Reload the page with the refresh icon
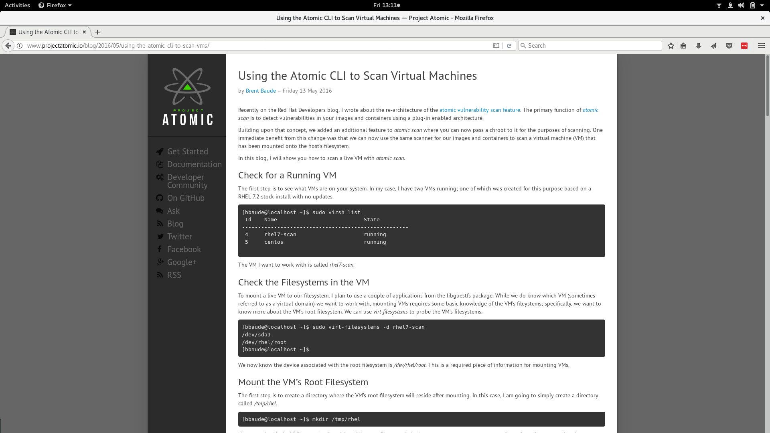 tap(509, 46)
